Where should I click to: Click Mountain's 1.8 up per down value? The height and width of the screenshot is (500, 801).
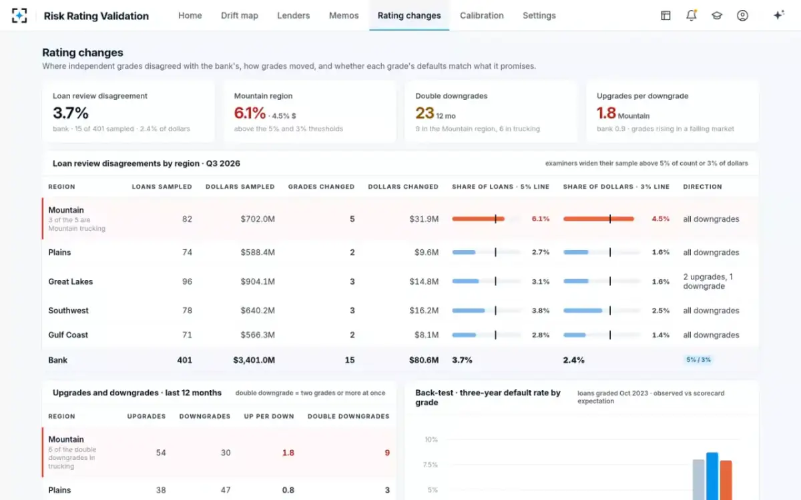[288, 453]
